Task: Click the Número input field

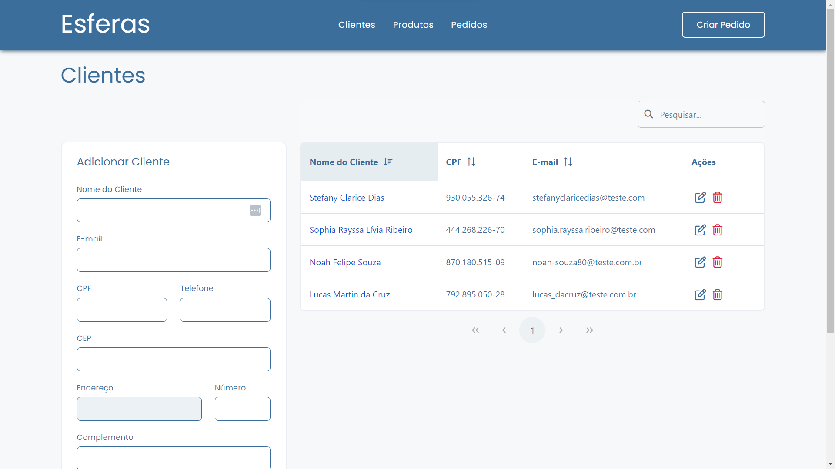Action: tap(243, 409)
